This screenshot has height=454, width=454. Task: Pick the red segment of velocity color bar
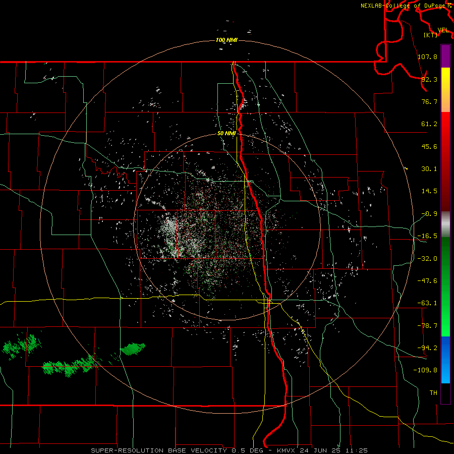point(445,161)
